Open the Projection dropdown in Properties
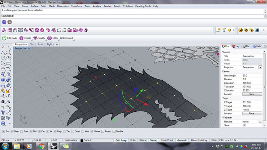Screen dimensions: 267x150 [260, 67]
